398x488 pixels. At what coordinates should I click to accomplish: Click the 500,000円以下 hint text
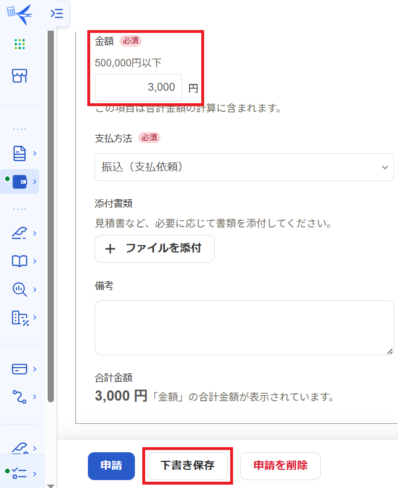(x=128, y=63)
